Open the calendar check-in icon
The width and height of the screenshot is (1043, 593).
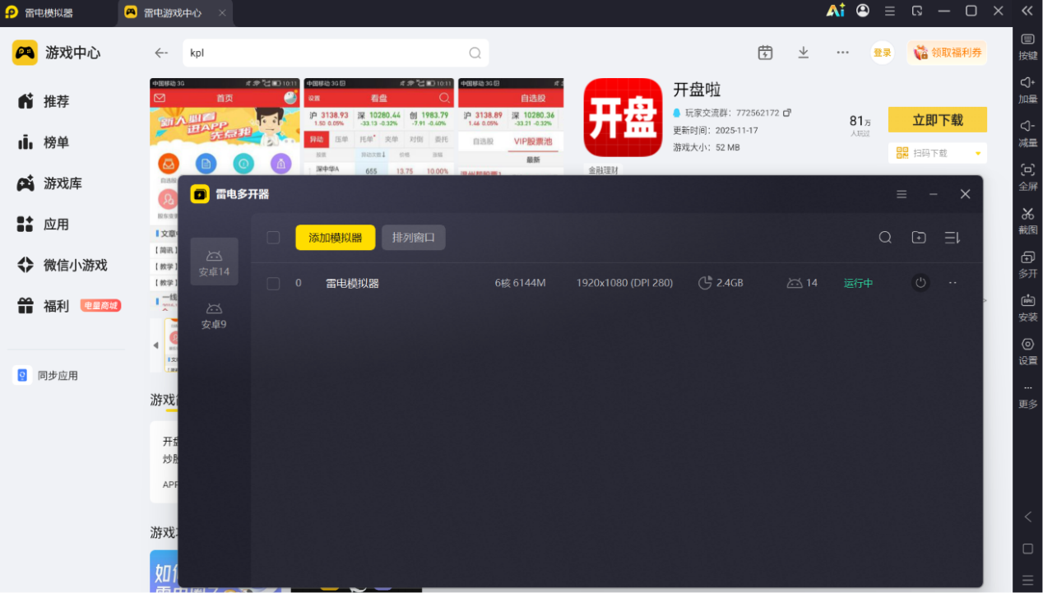(x=765, y=53)
